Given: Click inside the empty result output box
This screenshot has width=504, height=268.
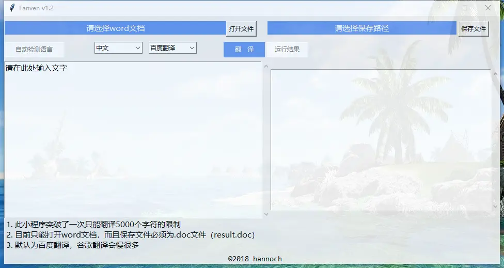Looking at the screenshot, I should 381,140.
